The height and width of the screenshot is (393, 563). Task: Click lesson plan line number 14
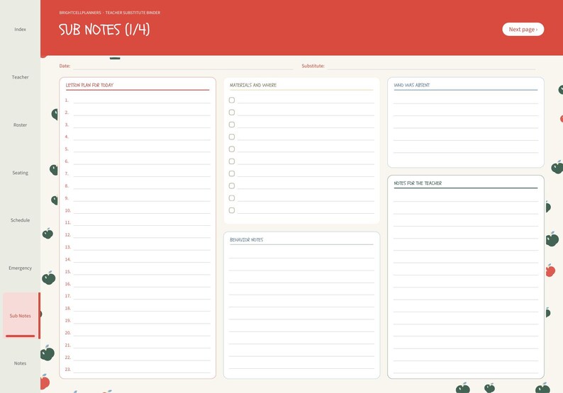142,259
